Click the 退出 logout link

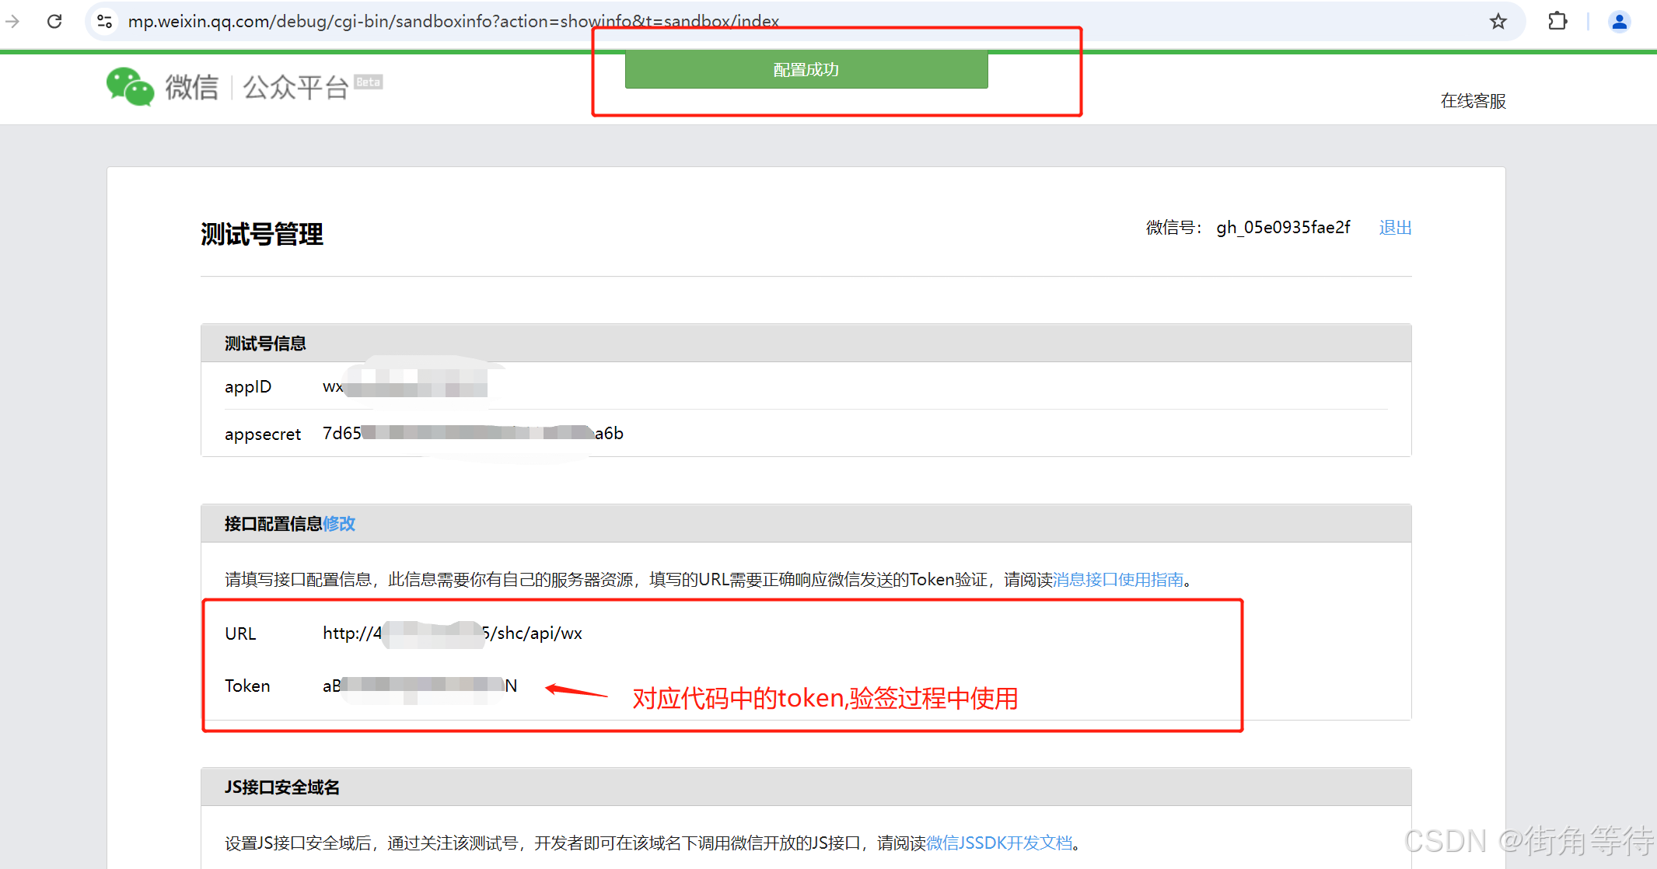(x=1395, y=227)
